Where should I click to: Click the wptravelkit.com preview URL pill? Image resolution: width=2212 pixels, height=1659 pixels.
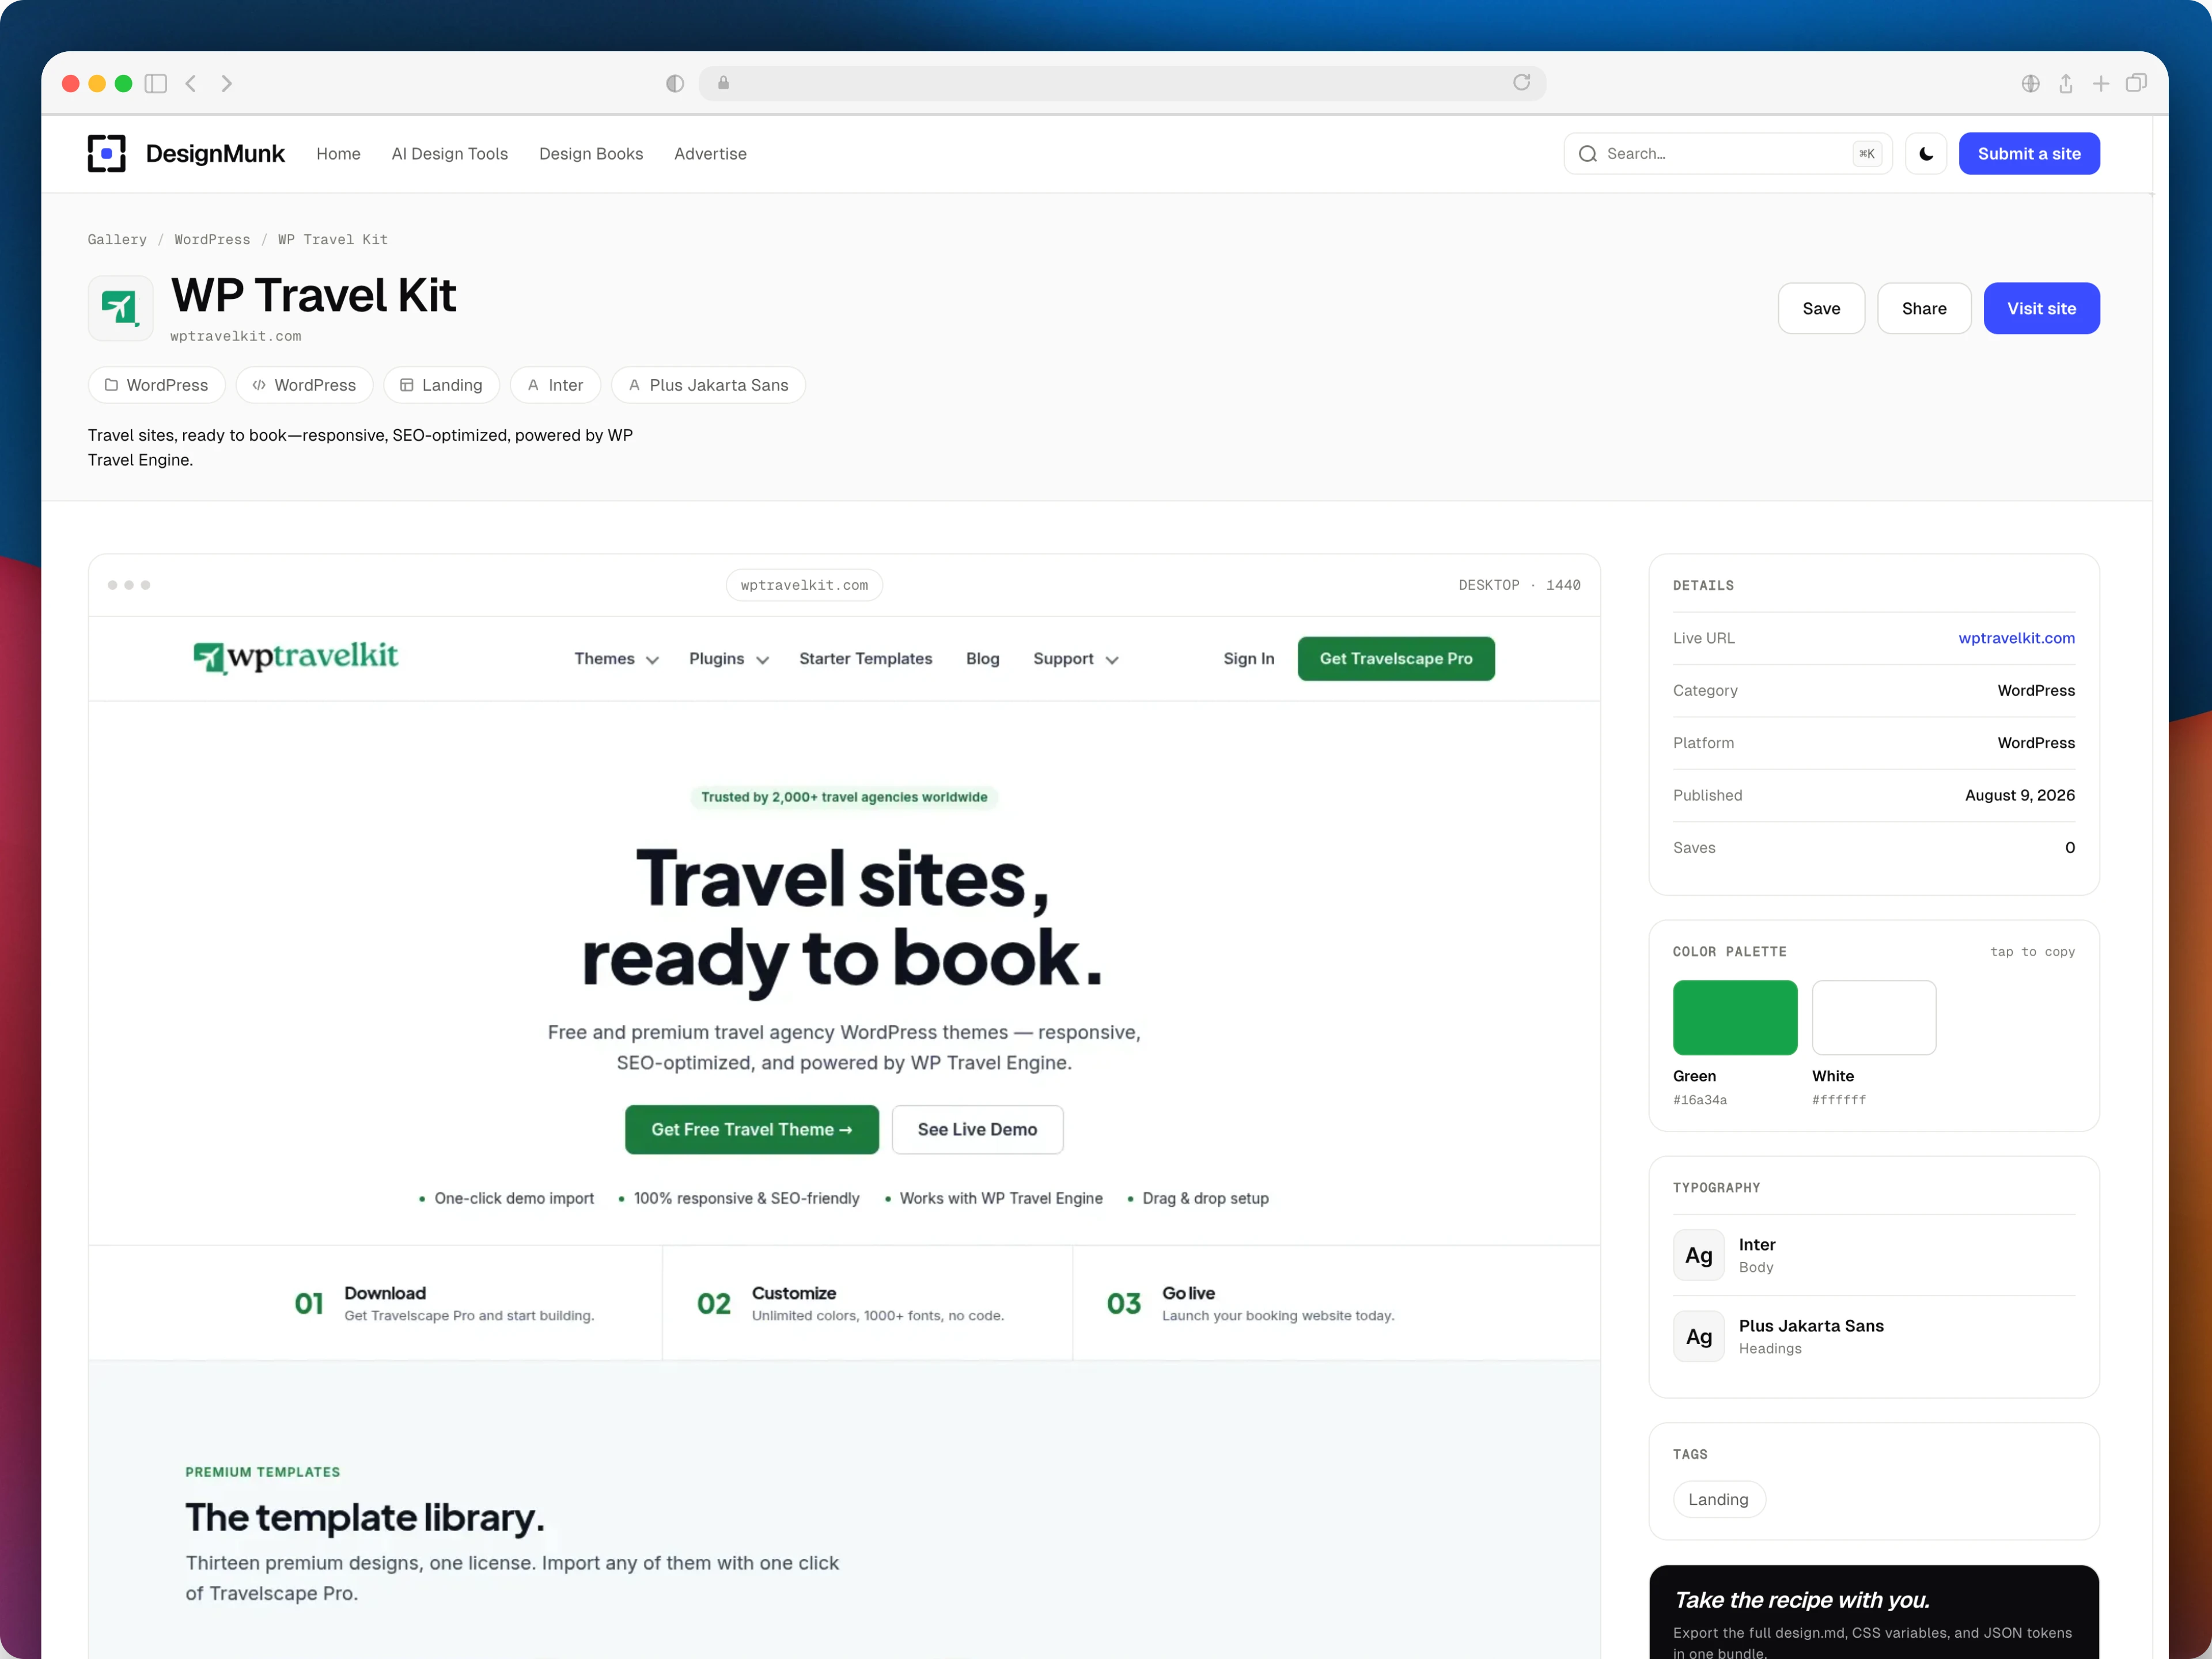(x=804, y=585)
